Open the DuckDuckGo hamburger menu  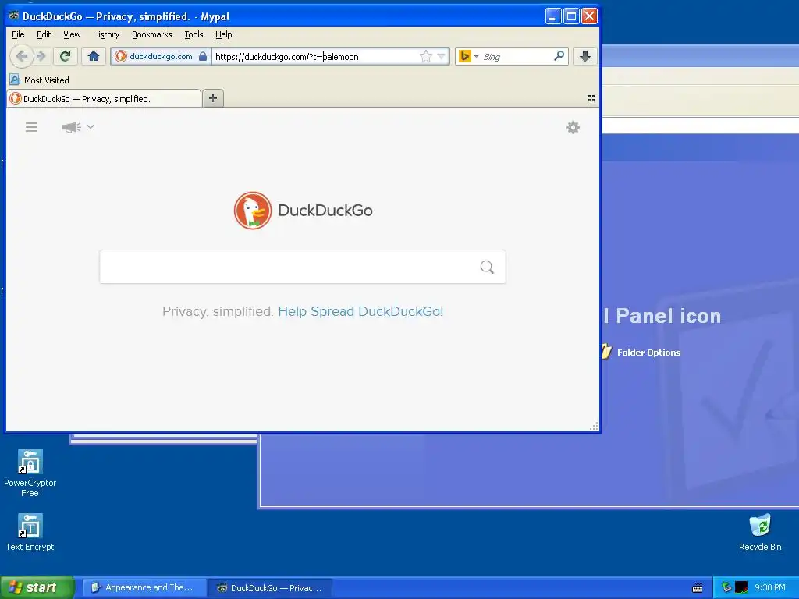pyautogui.click(x=31, y=127)
